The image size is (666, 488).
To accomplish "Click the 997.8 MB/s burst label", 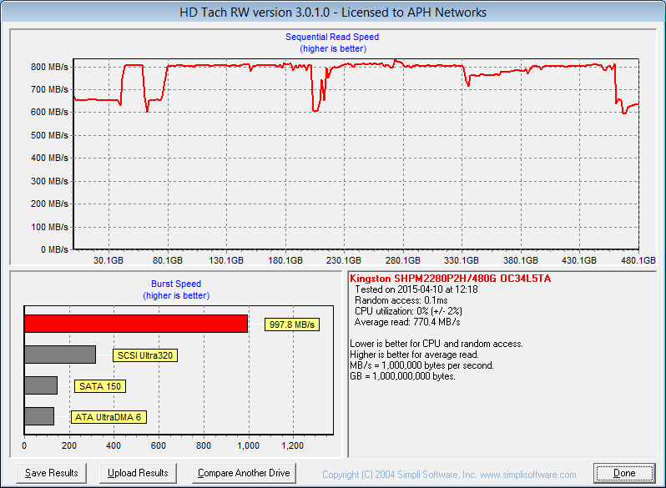I will 292,324.
